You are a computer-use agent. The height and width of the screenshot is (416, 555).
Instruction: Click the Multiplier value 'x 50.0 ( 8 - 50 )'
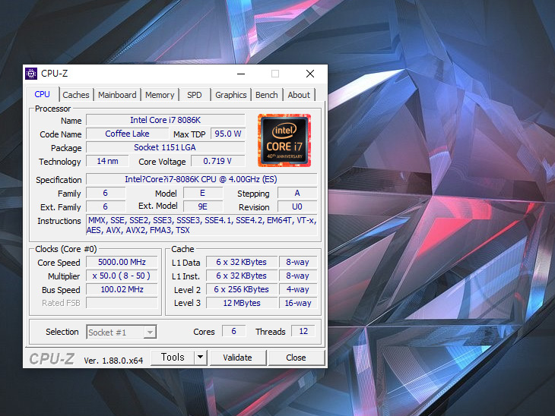[122, 276]
